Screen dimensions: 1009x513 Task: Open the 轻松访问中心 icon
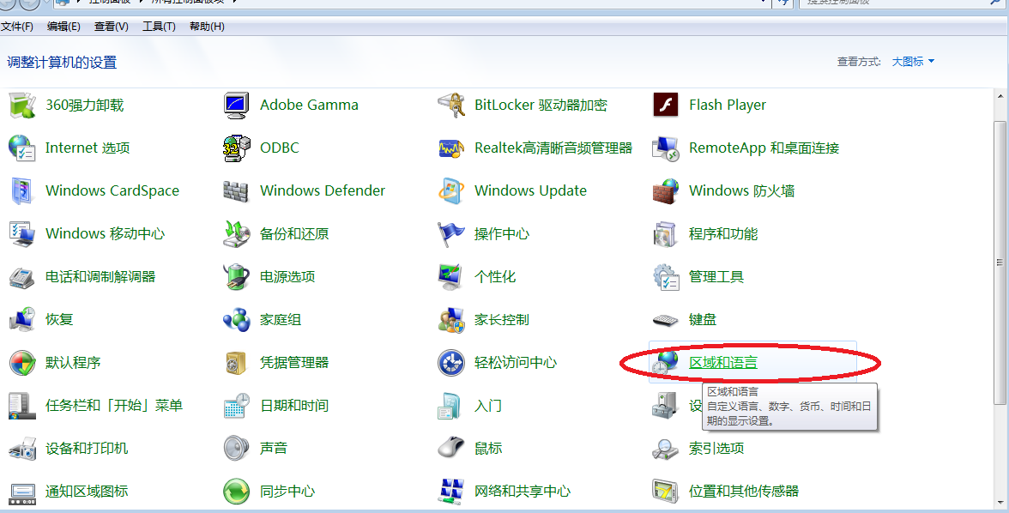click(451, 363)
